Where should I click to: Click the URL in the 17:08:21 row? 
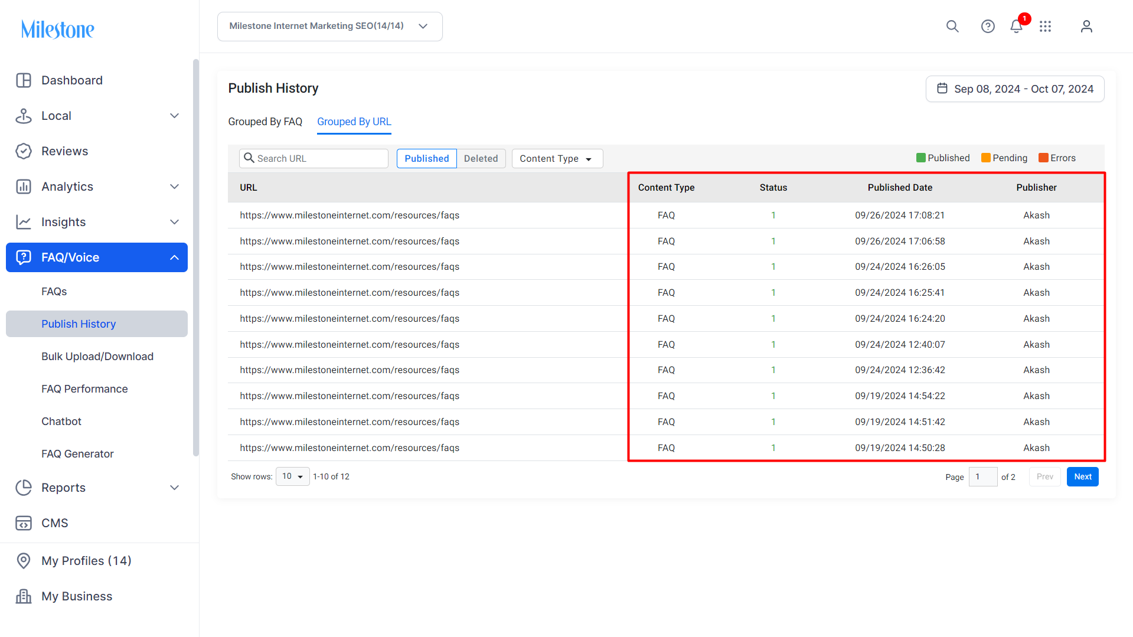(350, 215)
